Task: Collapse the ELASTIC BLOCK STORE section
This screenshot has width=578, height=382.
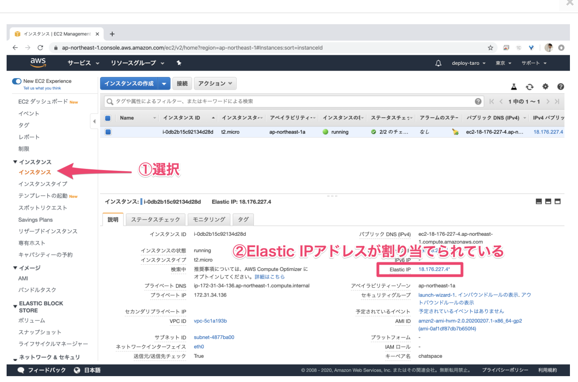Action: pos(15,306)
